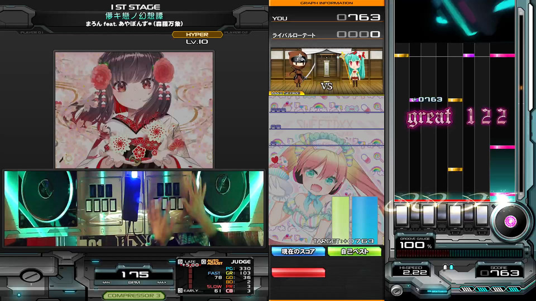Image resolution: width=536 pixels, height=301 pixels.
Task: Click the COMPRESSOR 3 effect label
Action: [x=133, y=295]
